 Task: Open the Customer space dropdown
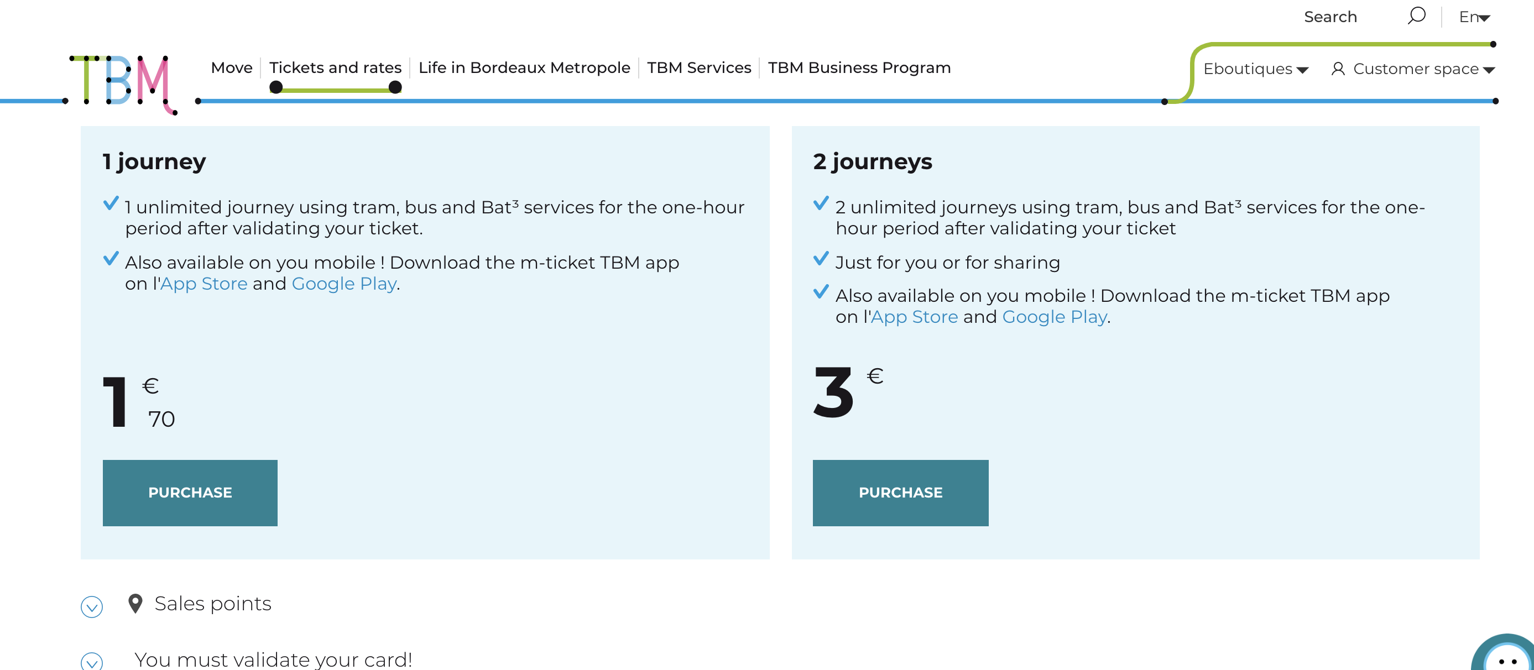coord(1412,69)
